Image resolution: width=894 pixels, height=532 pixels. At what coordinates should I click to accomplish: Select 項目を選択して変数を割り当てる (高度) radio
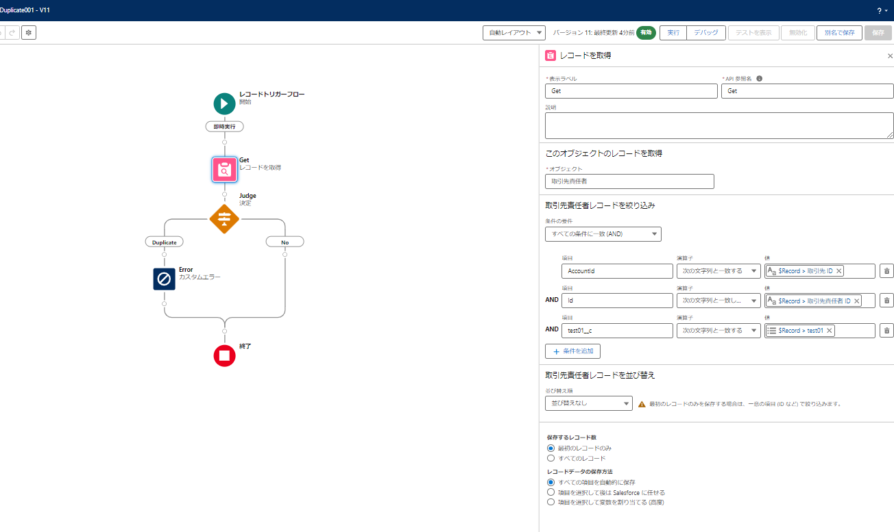(551, 502)
